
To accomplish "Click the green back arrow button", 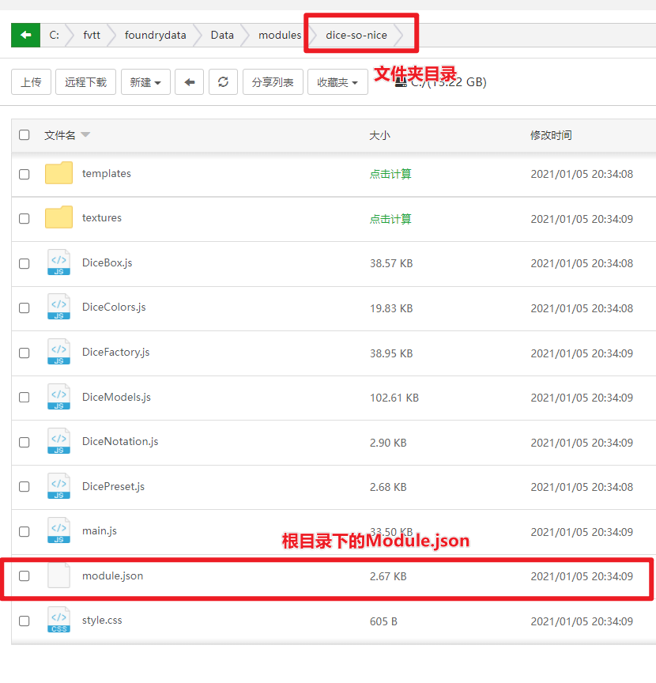I will (25, 35).
